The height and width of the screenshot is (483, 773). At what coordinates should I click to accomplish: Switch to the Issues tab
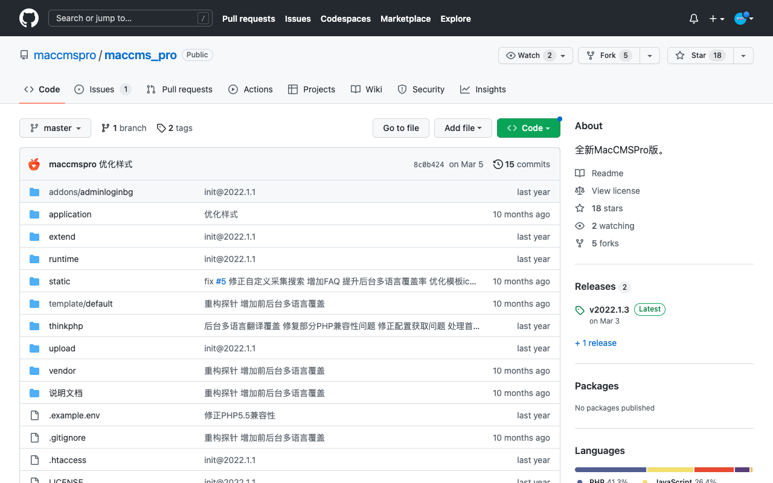[x=103, y=89]
